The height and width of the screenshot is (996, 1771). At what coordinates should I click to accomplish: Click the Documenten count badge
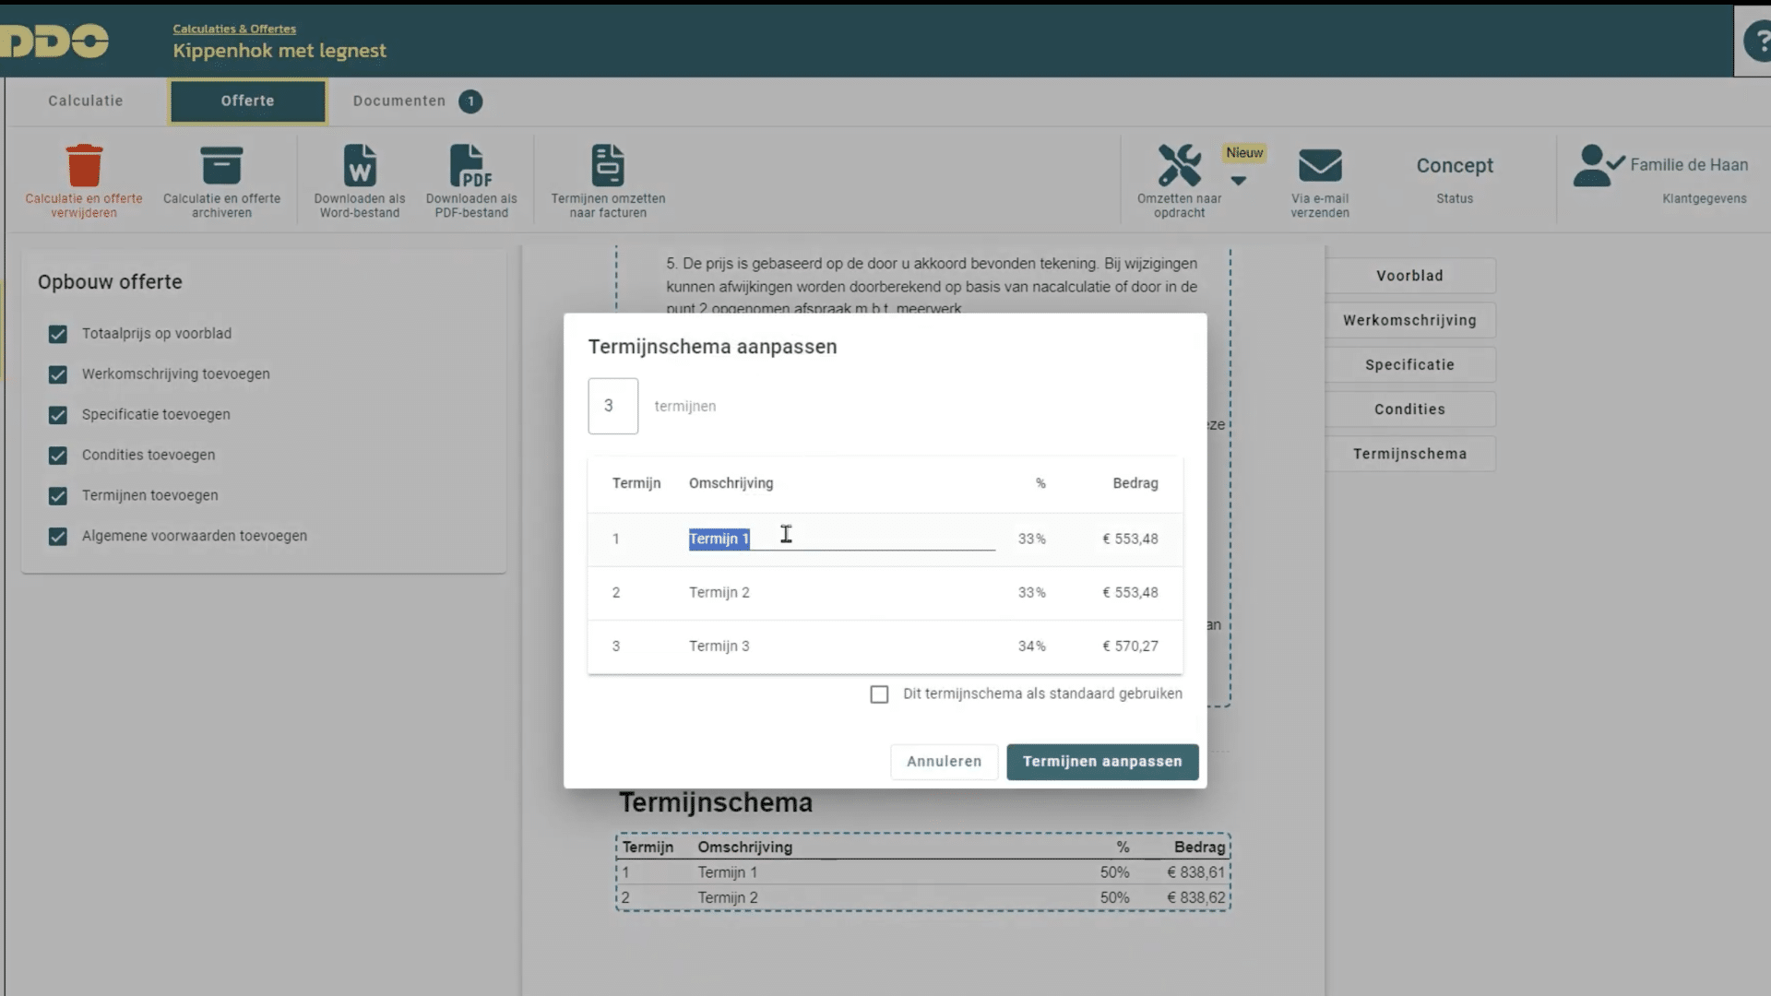pyautogui.click(x=470, y=101)
